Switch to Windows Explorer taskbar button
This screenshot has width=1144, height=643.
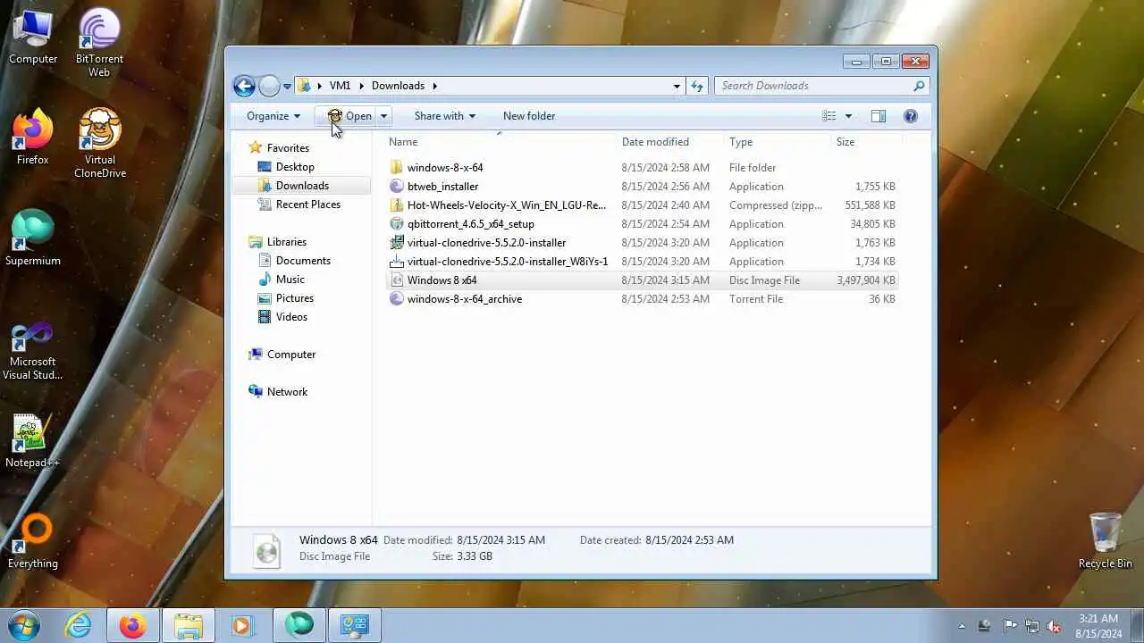(x=189, y=625)
